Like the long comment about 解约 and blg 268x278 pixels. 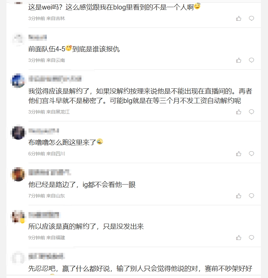pyautogui.click(x=238, y=111)
